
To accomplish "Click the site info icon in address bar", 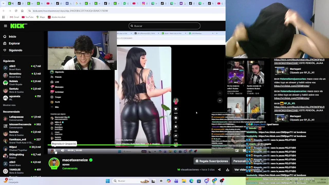I will point(30,11).
